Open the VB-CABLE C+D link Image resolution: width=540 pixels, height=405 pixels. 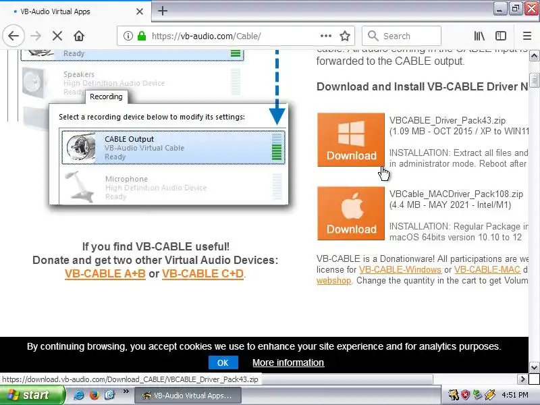203,273
